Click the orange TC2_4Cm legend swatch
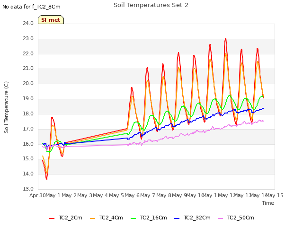The image size is (303, 227). pyautogui.click(x=93, y=218)
